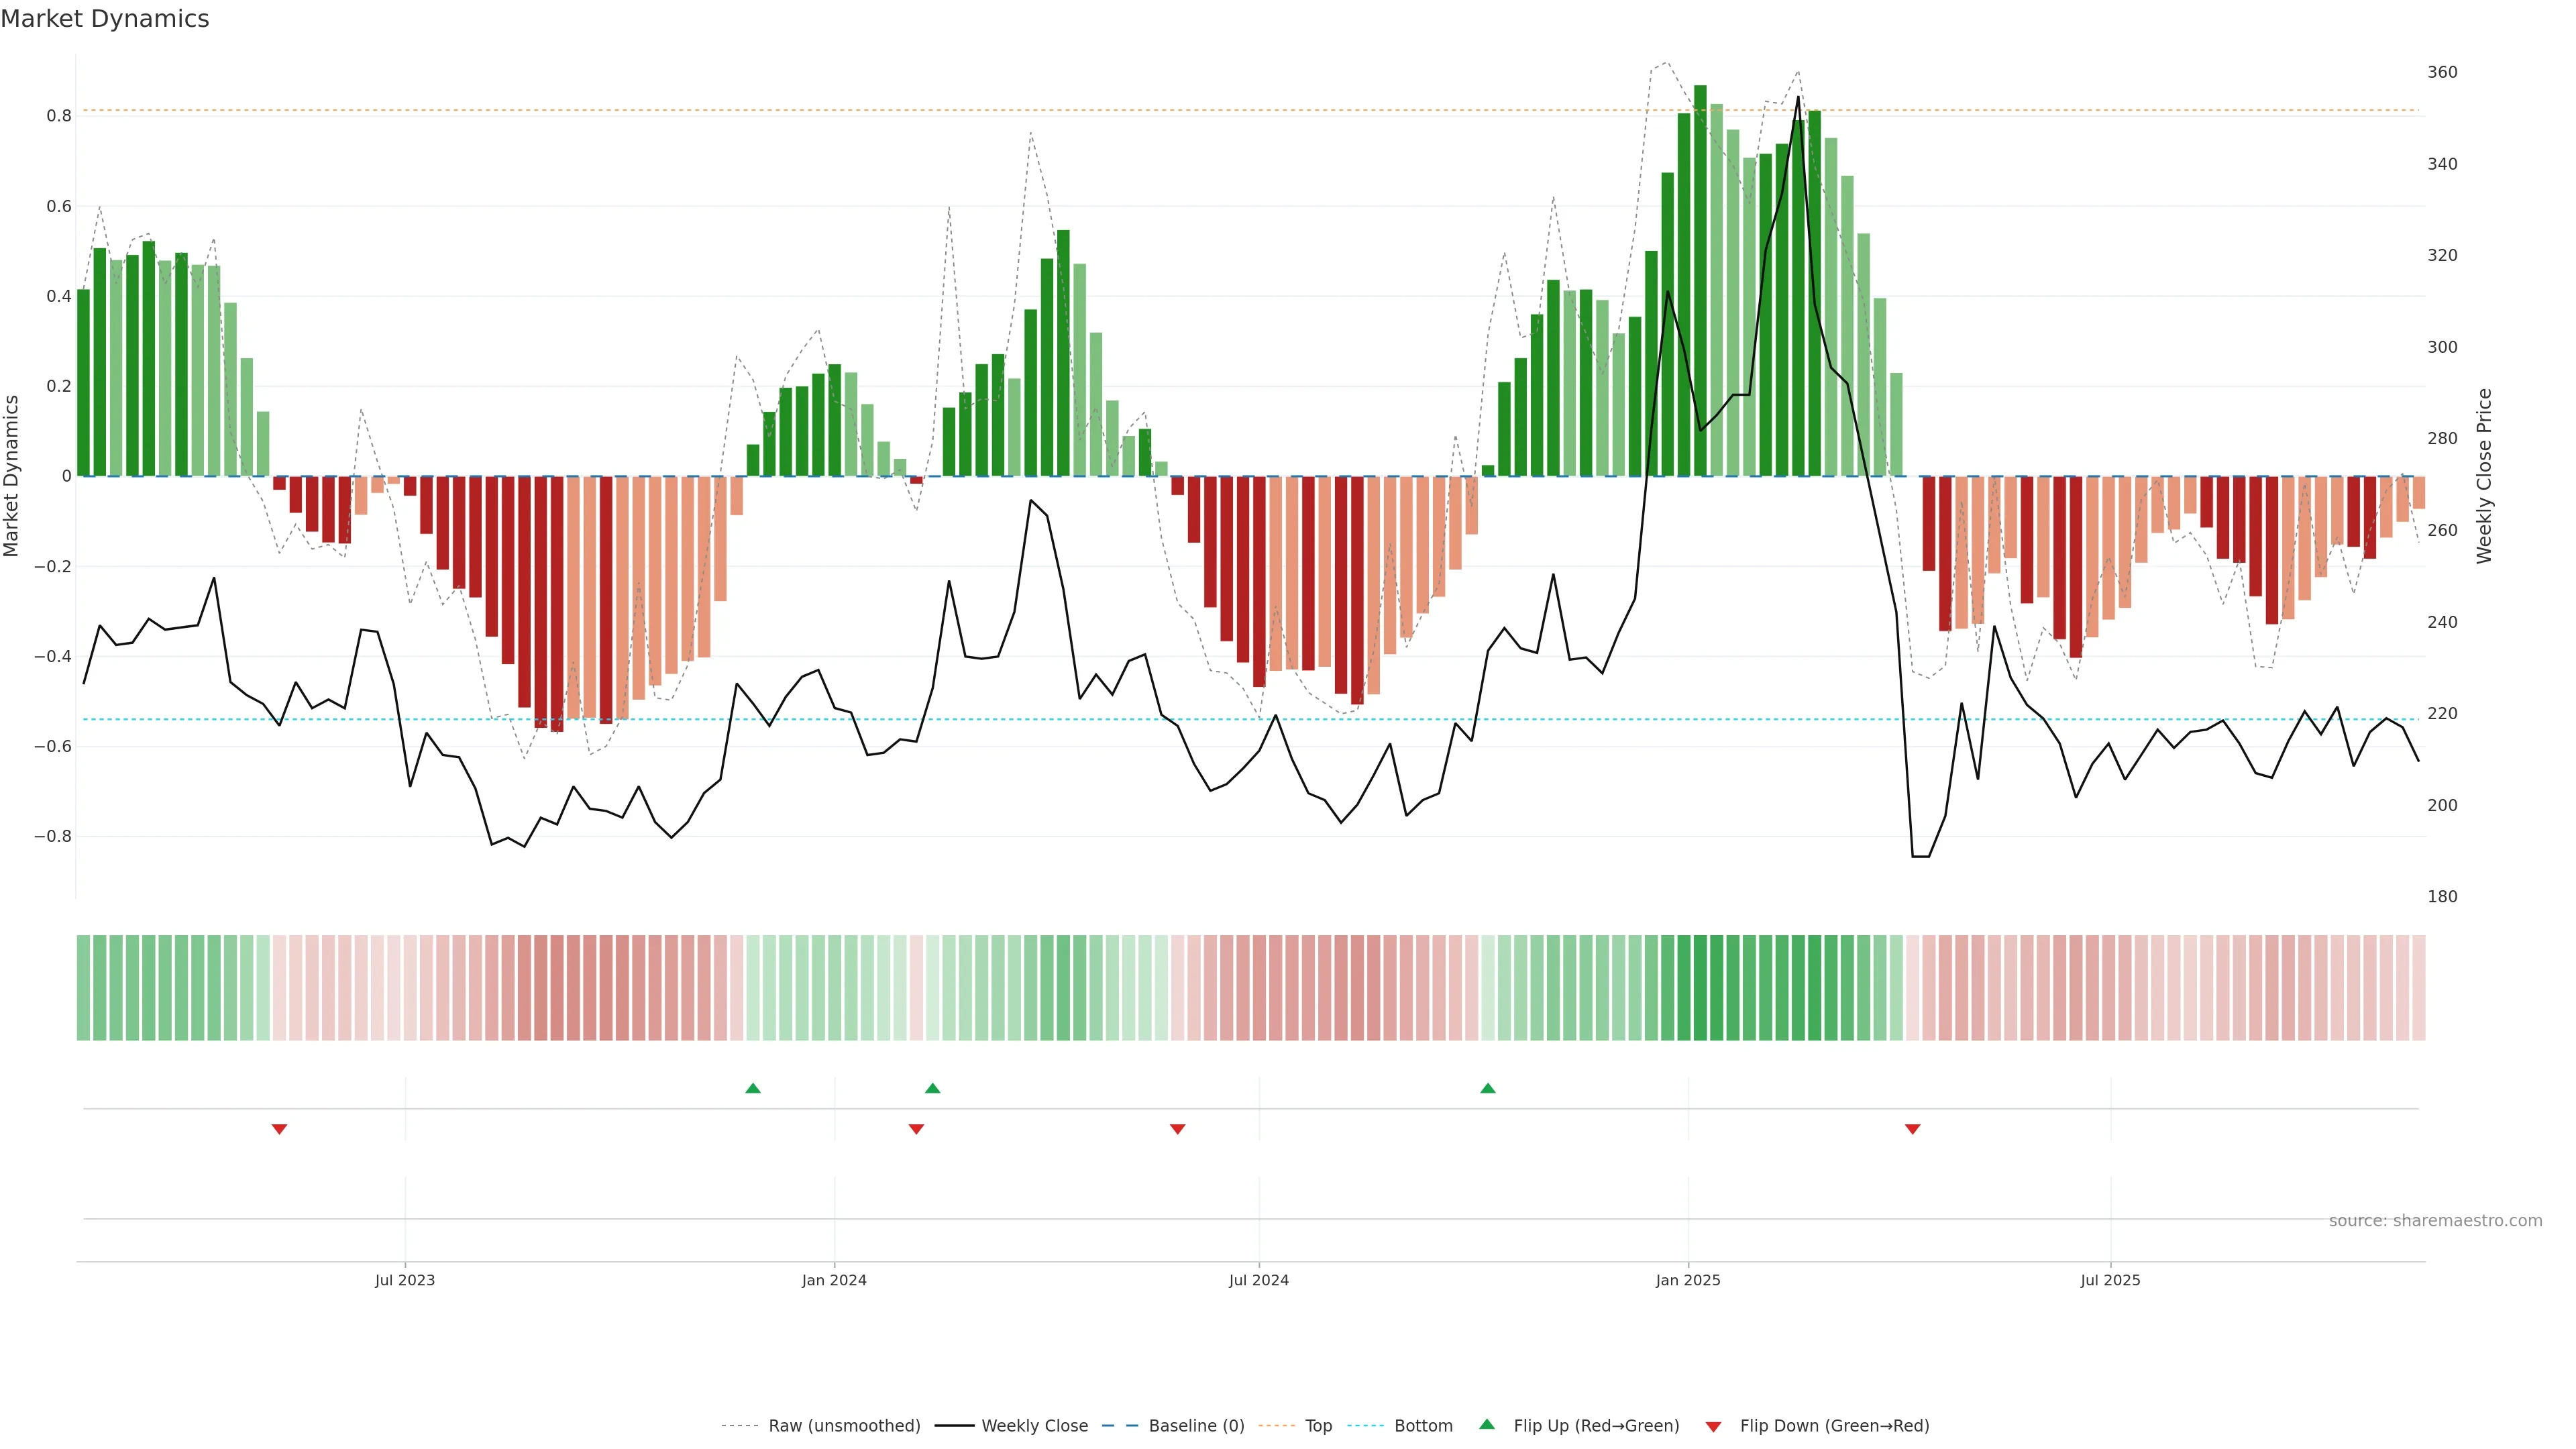Click the Market Dynamics chart title
This screenshot has width=2576, height=1449.
[105, 19]
